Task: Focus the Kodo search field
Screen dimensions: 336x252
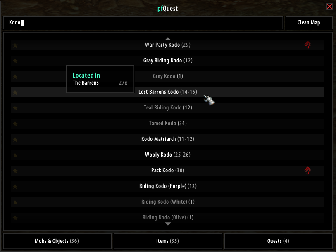Action: point(143,22)
